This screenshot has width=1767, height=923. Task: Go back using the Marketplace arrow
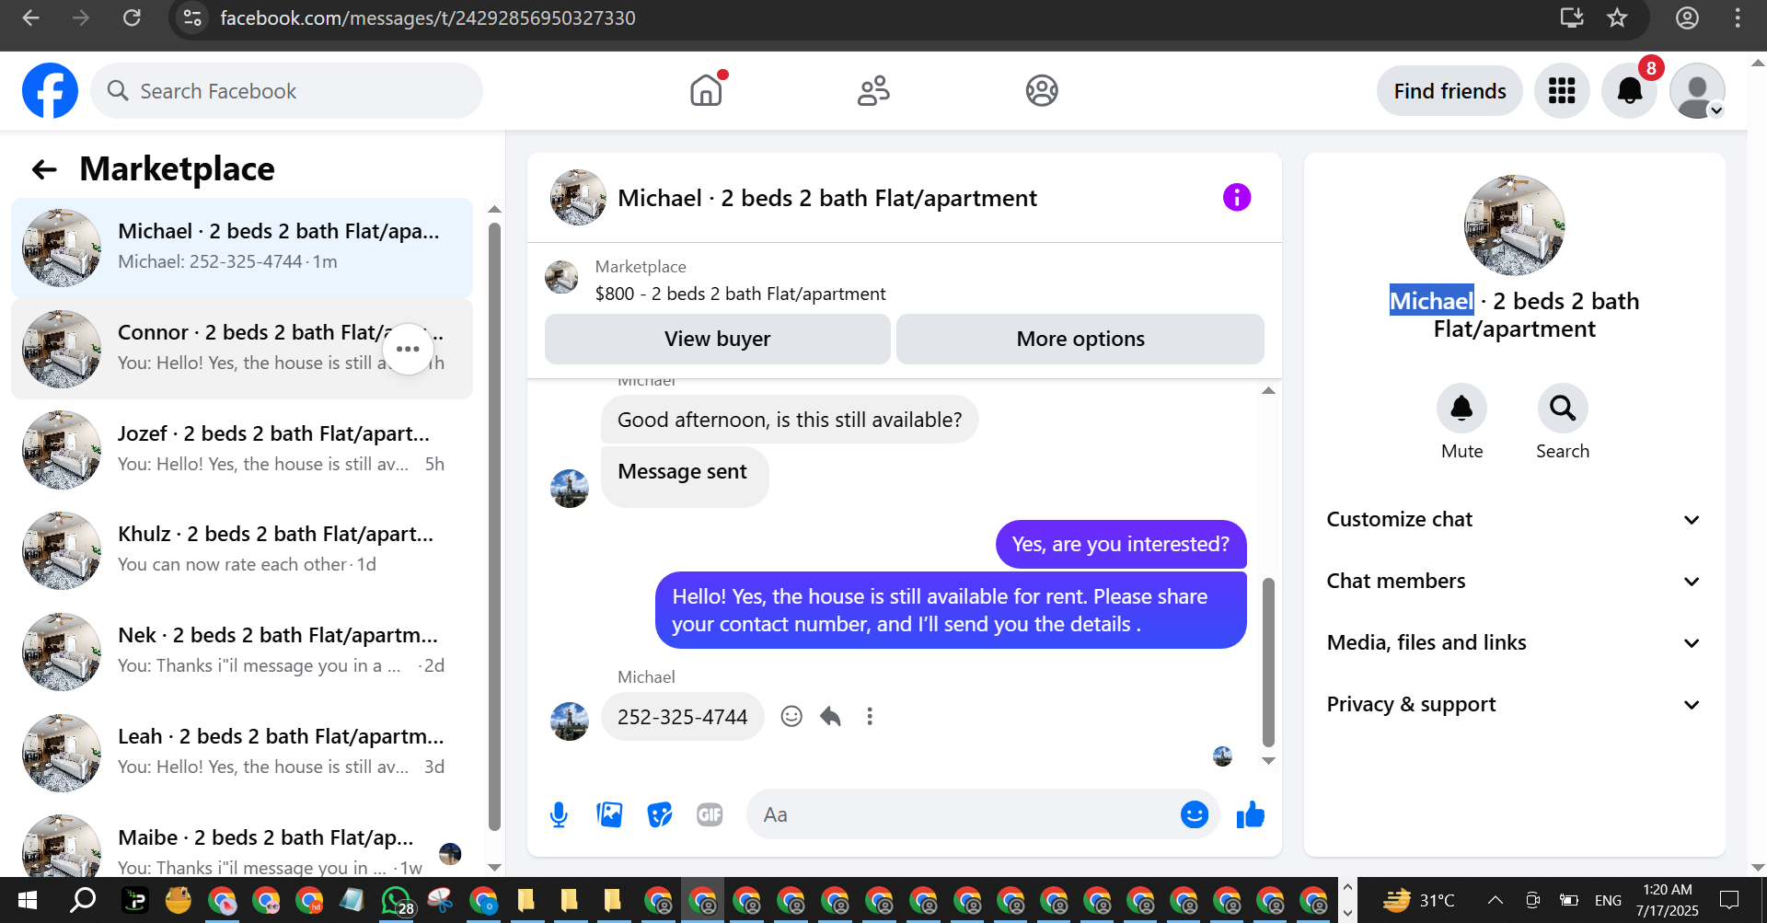[x=44, y=169]
